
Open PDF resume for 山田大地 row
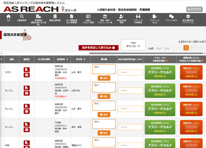tap(27, 88)
